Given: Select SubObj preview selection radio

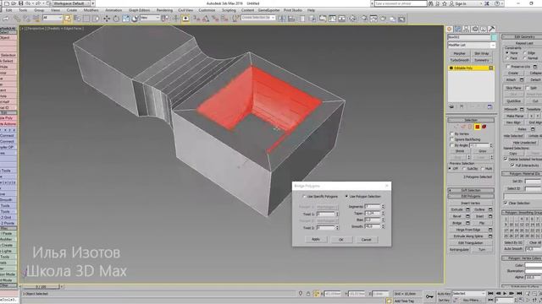Looking at the screenshot, I should (x=465, y=169).
